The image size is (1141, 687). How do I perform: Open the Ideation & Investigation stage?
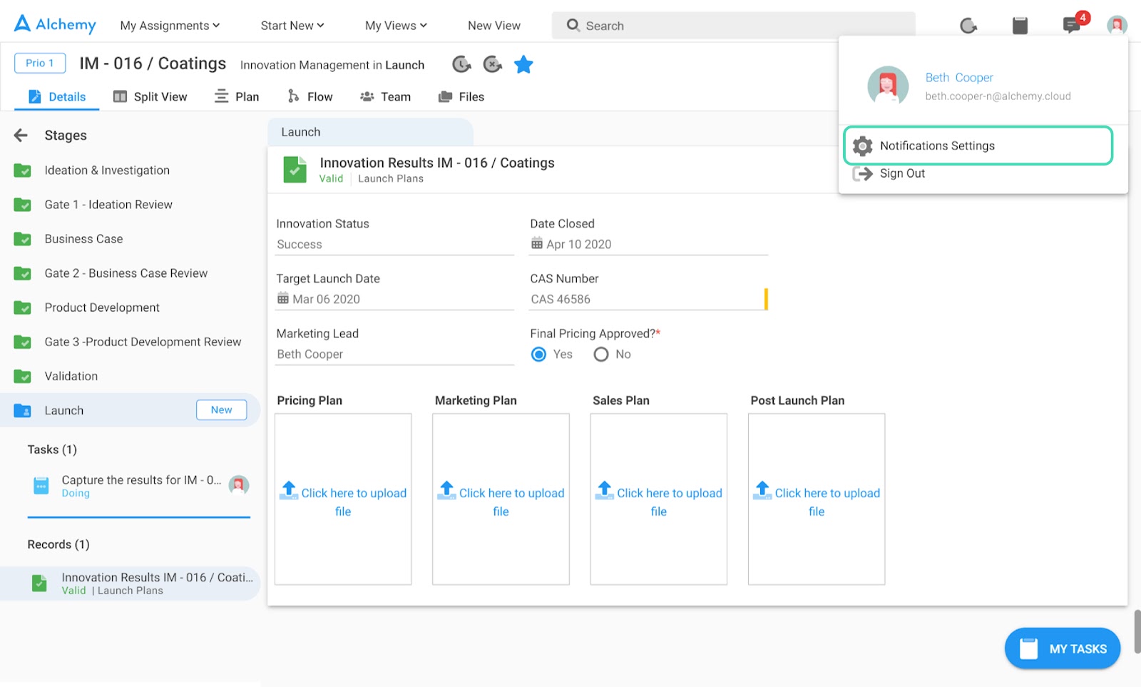pyautogui.click(x=107, y=171)
